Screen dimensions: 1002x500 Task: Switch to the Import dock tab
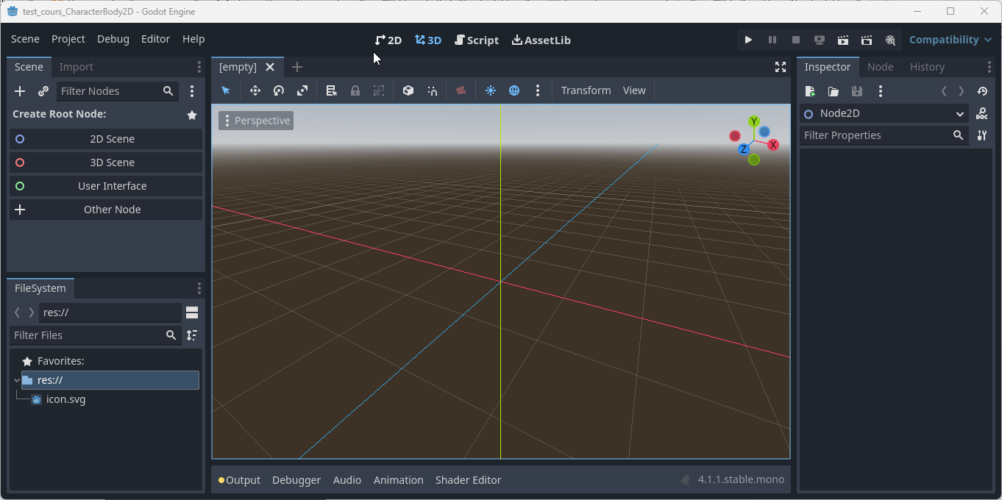[x=77, y=67]
